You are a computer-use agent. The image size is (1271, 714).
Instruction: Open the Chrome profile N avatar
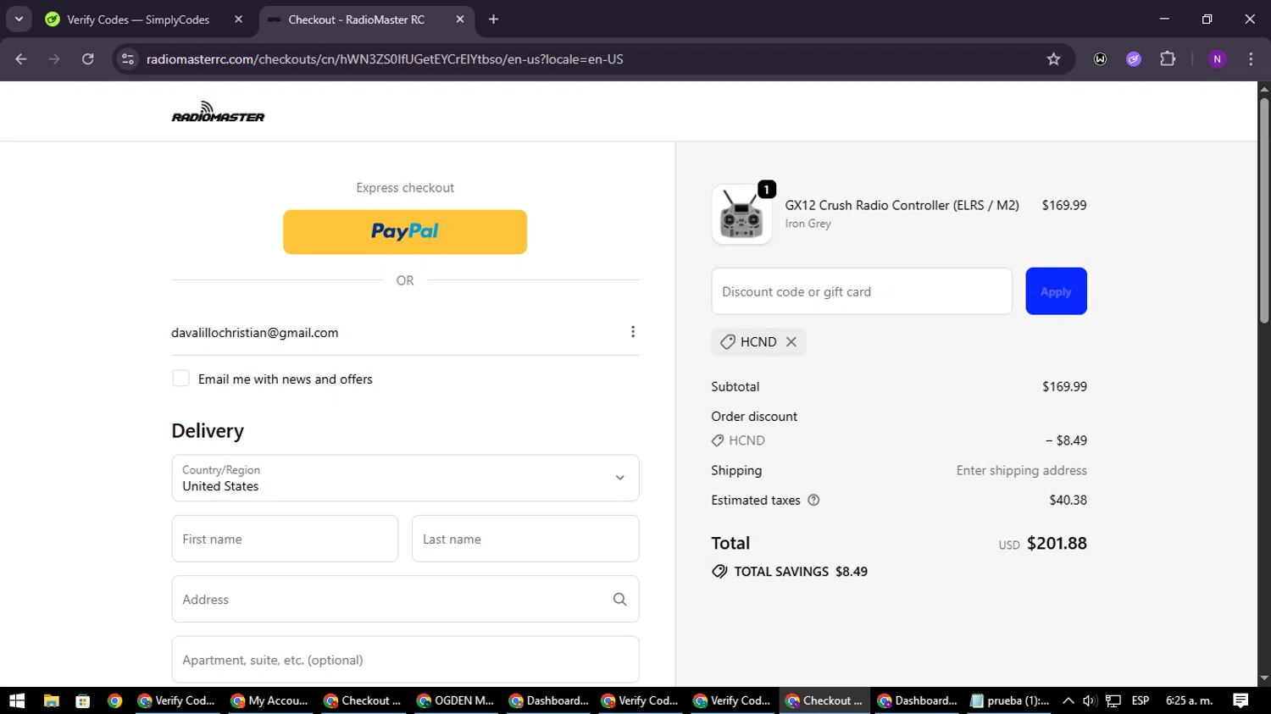tap(1218, 59)
